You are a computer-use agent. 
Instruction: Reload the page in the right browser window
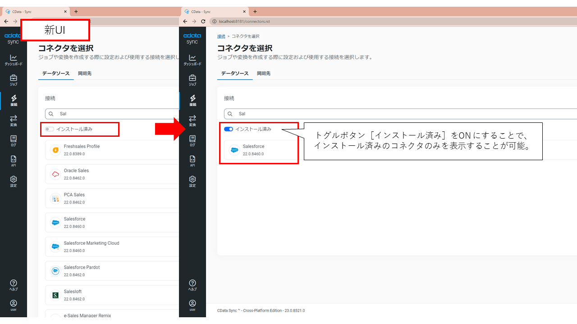pyautogui.click(x=203, y=21)
